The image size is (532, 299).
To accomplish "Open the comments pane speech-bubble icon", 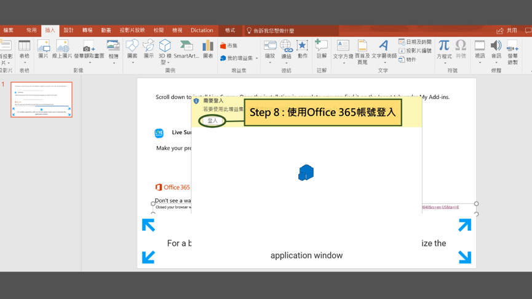I will point(528,31).
